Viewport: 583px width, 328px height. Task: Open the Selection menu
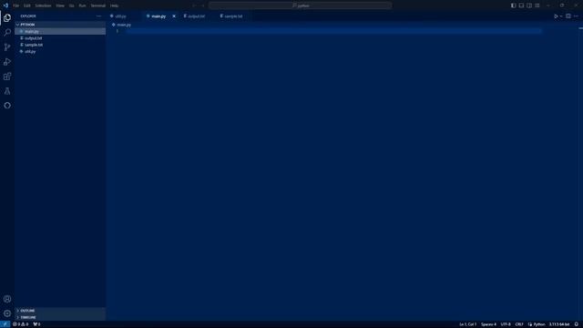(x=43, y=5)
